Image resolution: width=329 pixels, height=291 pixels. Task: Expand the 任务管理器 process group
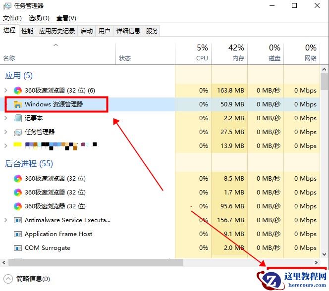click(6, 132)
